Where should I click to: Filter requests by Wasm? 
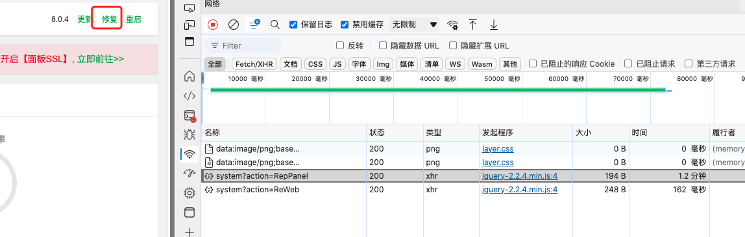(x=482, y=64)
